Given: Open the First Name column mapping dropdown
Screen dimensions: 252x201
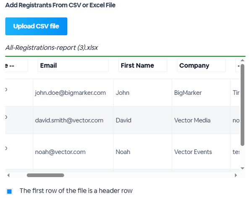Looking at the screenshot, I should 142,65.
